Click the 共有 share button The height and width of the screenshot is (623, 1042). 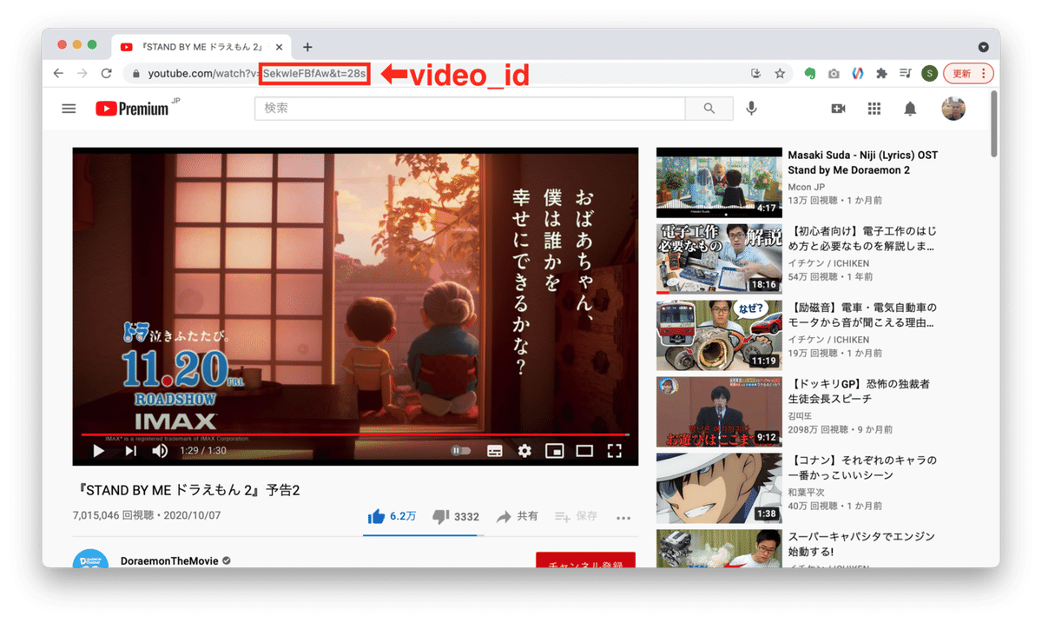pos(517,516)
